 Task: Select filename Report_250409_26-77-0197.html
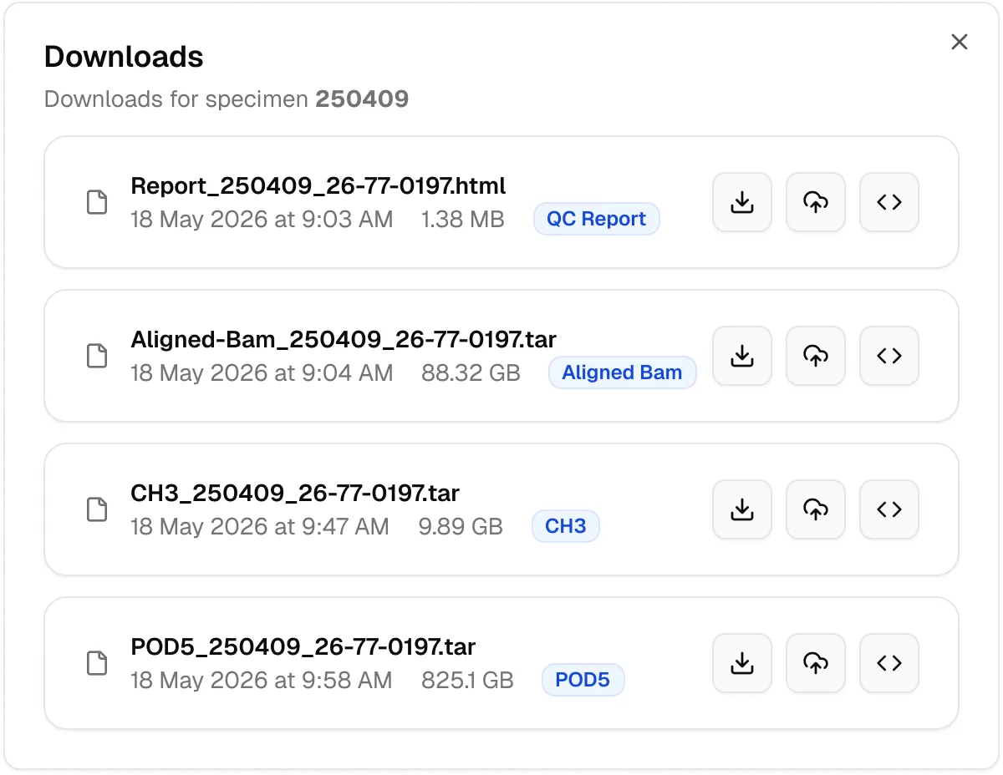coord(318,185)
